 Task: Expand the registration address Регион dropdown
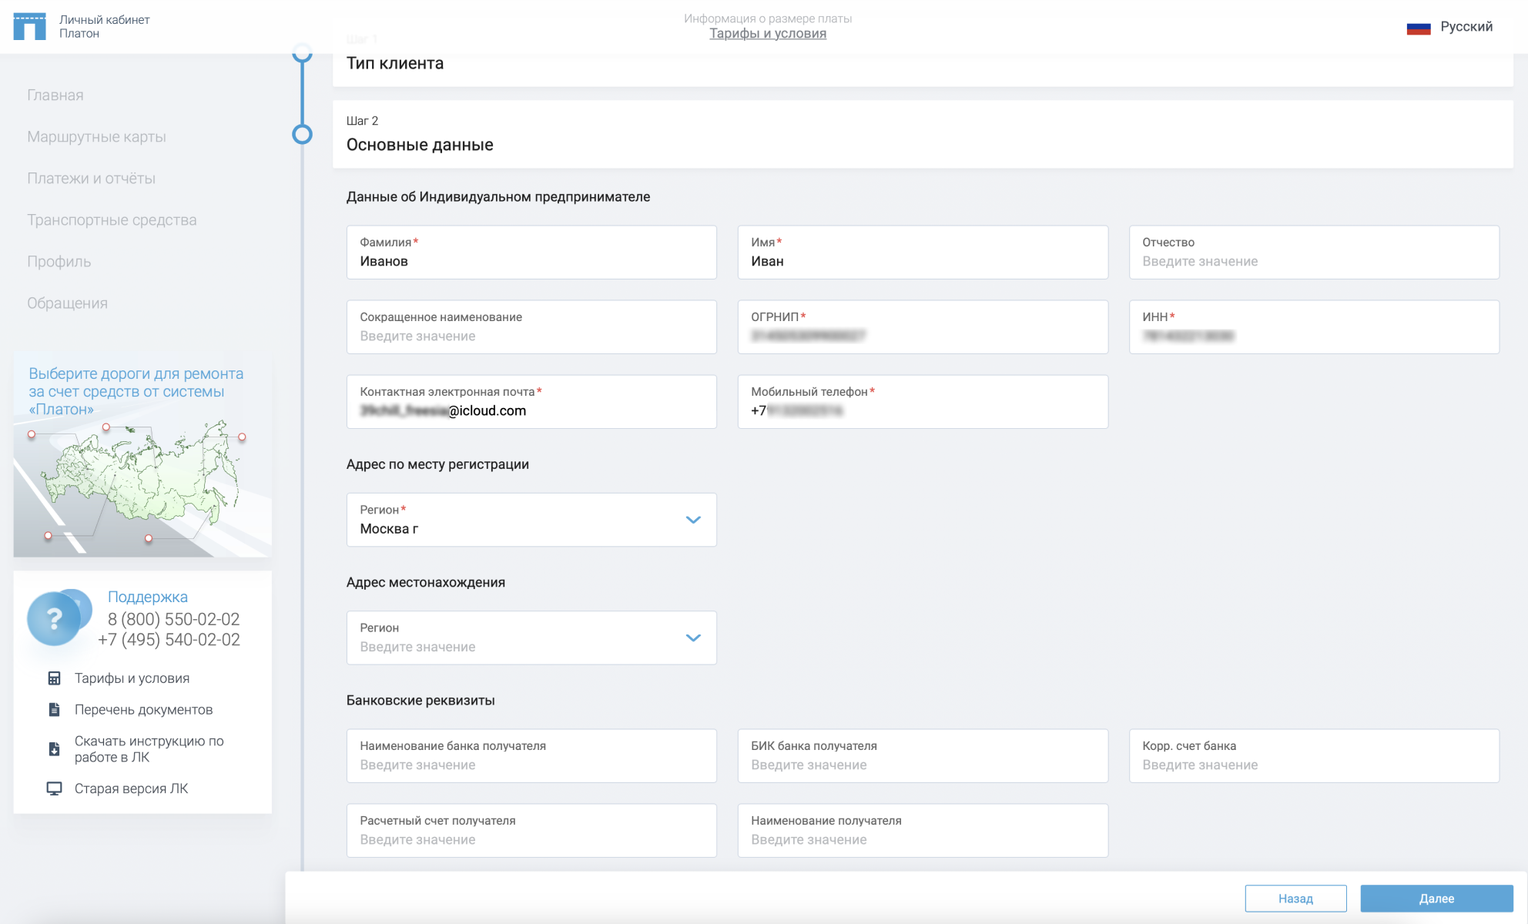(692, 520)
